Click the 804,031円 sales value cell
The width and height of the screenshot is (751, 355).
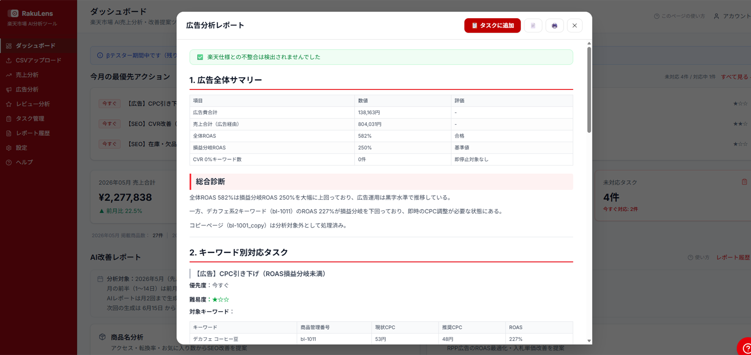click(403, 124)
